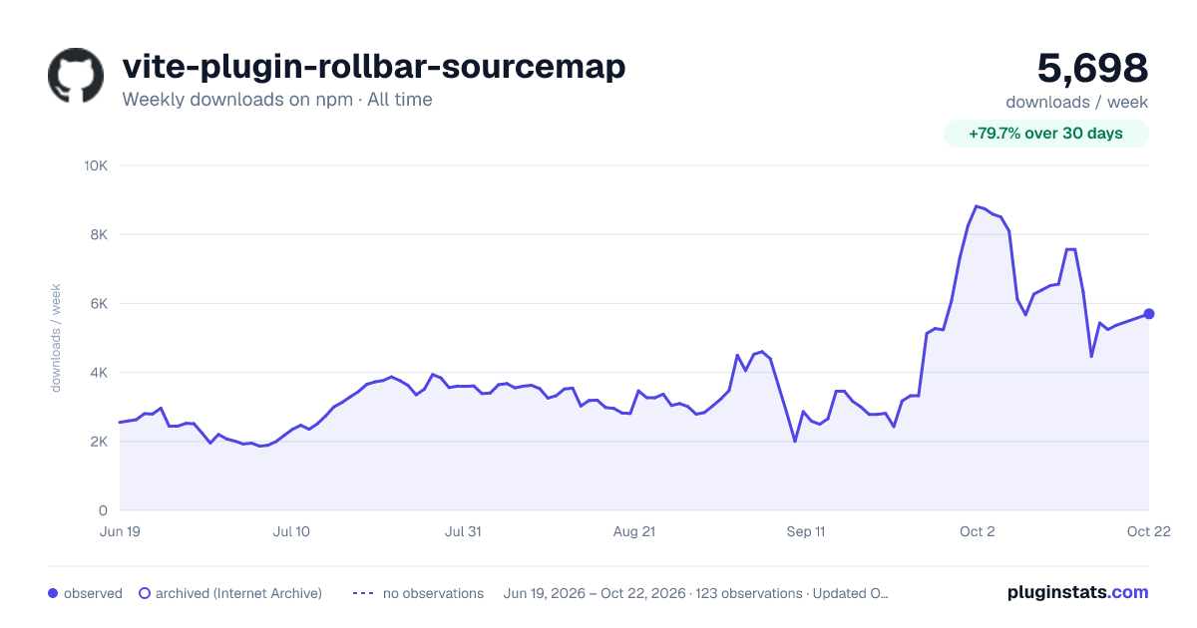Click the 'observed' legend label
This screenshot has width=1197, height=628.
tap(93, 593)
